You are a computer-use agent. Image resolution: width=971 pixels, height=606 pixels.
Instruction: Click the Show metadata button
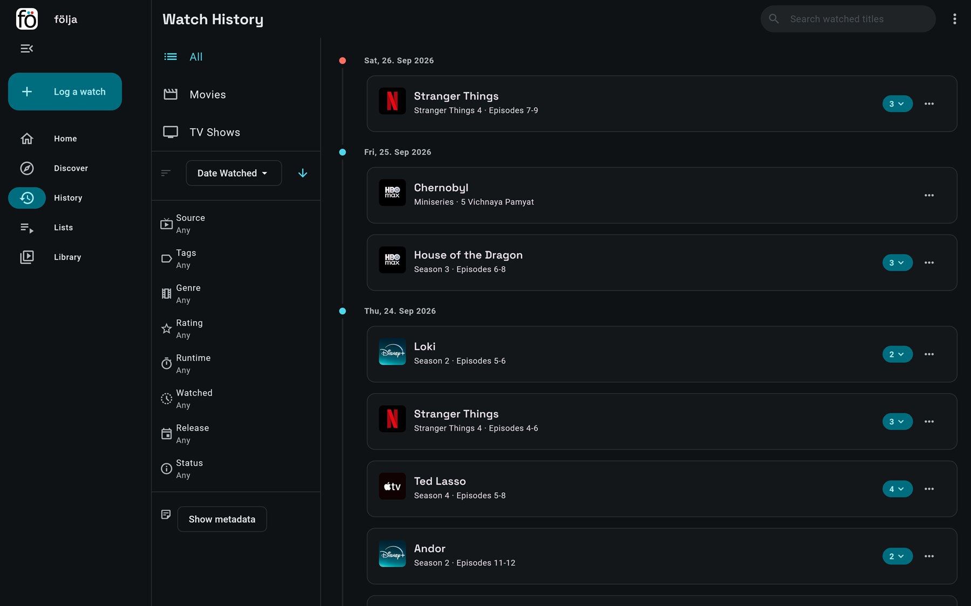[x=222, y=519]
